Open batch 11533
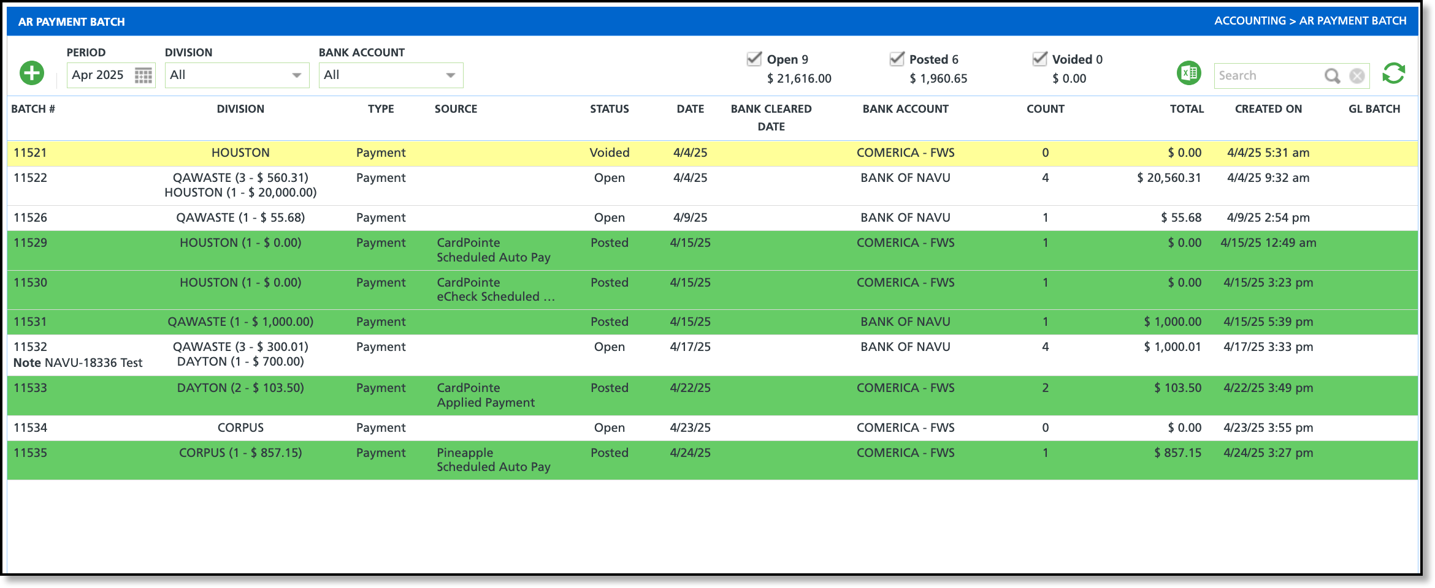This screenshot has height=588, width=1435. coord(30,388)
